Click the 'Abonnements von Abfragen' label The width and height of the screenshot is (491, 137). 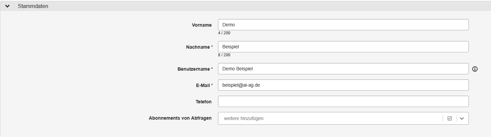coord(180,118)
